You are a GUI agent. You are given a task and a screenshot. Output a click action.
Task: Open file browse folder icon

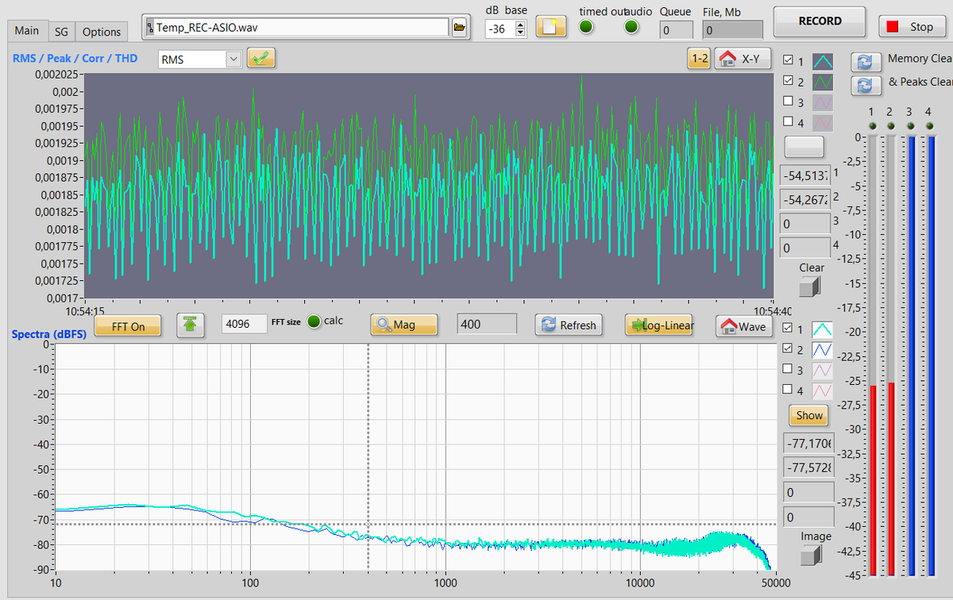459,28
